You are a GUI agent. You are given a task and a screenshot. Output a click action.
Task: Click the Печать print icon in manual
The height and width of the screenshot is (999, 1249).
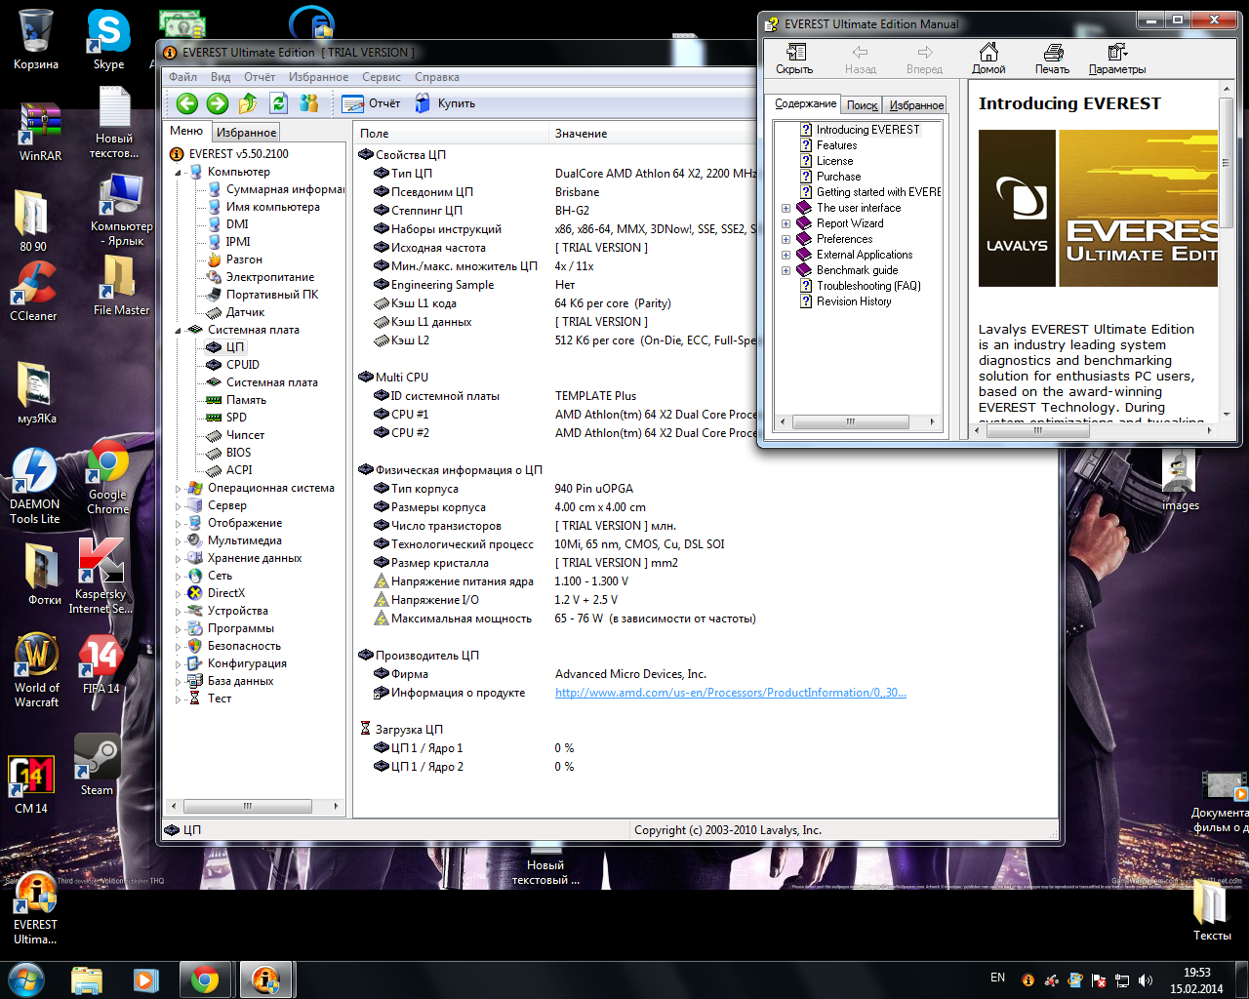point(1052,59)
